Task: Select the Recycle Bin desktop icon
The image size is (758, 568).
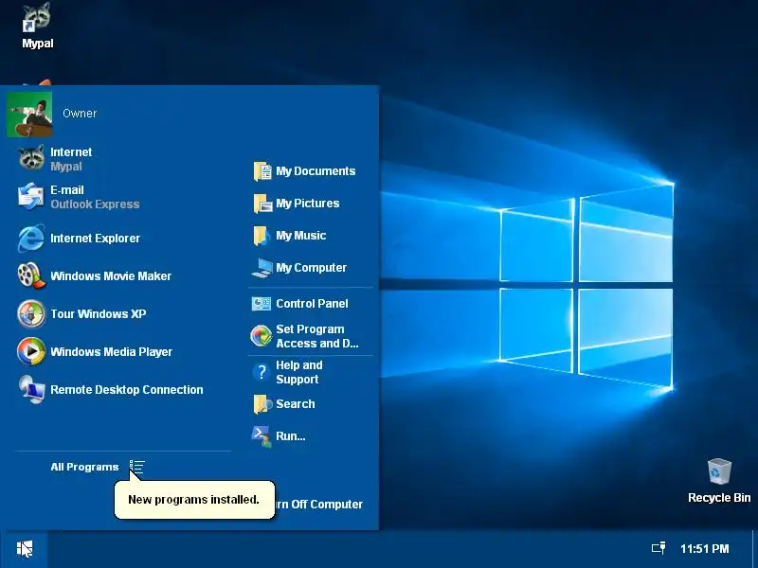Action: tap(719, 481)
